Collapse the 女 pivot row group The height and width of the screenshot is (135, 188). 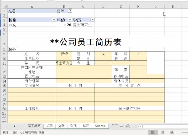click(x=11, y=25)
